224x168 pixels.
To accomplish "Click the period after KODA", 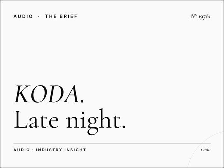I will pyautogui.click(x=82, y=101).
